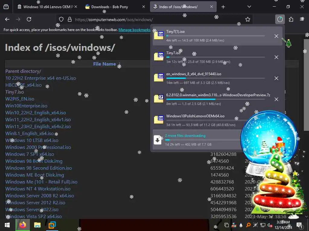Show site security padlock info
The width and height of the screenshot is (309, 231).
click(70, 20)
